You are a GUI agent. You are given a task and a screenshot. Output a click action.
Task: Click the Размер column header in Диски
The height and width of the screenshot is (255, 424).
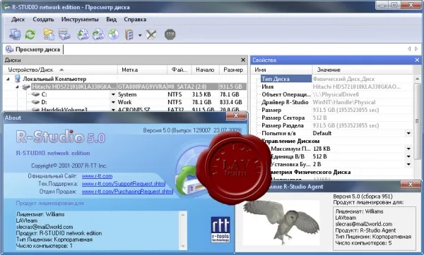[233, 70]
